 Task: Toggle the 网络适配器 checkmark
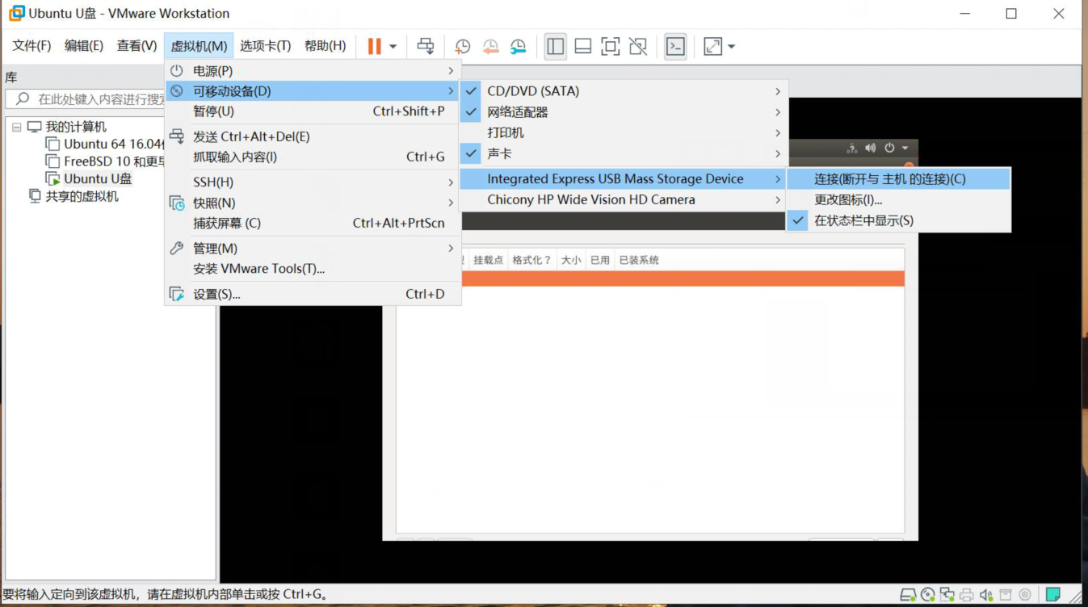[472, 112]
